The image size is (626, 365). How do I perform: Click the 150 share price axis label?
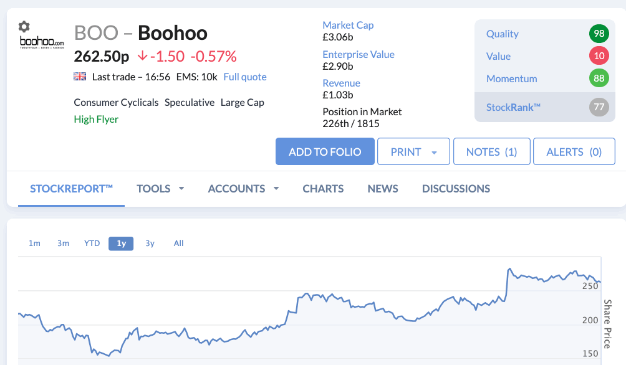tap(590, 353)
